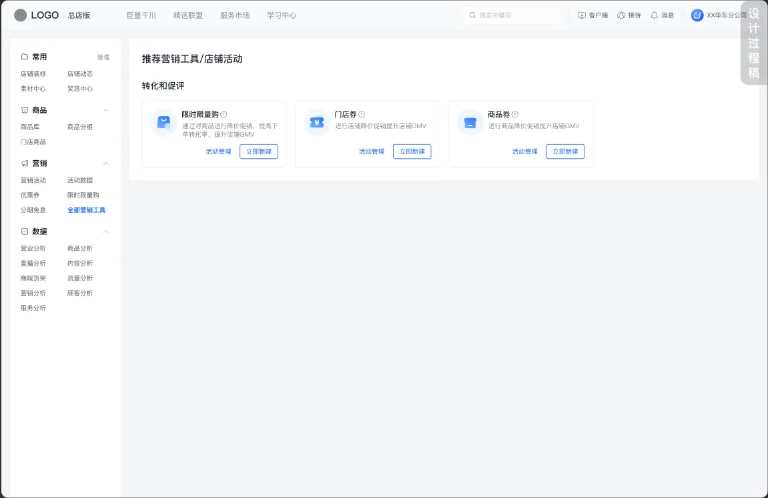
Task: Open 服务分析 in sidebar
Action: coord(33,308)
